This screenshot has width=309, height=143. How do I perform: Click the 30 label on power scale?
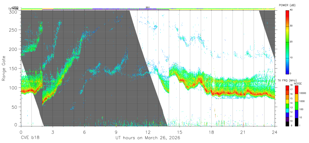click(x=291, y=26)
